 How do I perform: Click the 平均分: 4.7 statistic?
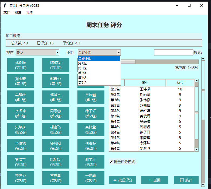(72, 43)
